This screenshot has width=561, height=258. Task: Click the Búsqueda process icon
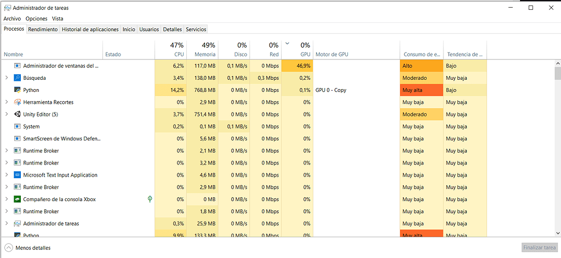tap(18, 78)
